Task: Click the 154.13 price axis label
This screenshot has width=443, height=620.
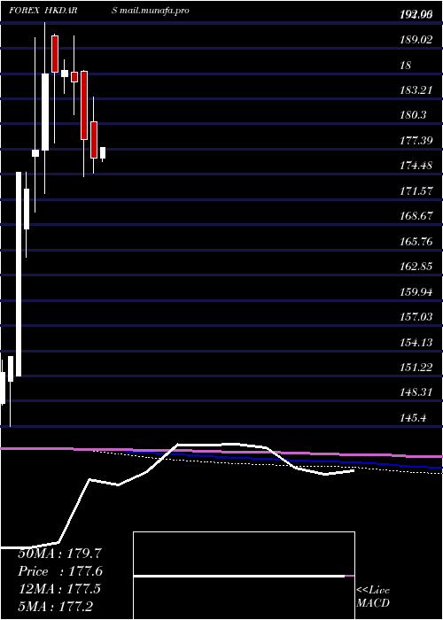Action: pos(417,342)
